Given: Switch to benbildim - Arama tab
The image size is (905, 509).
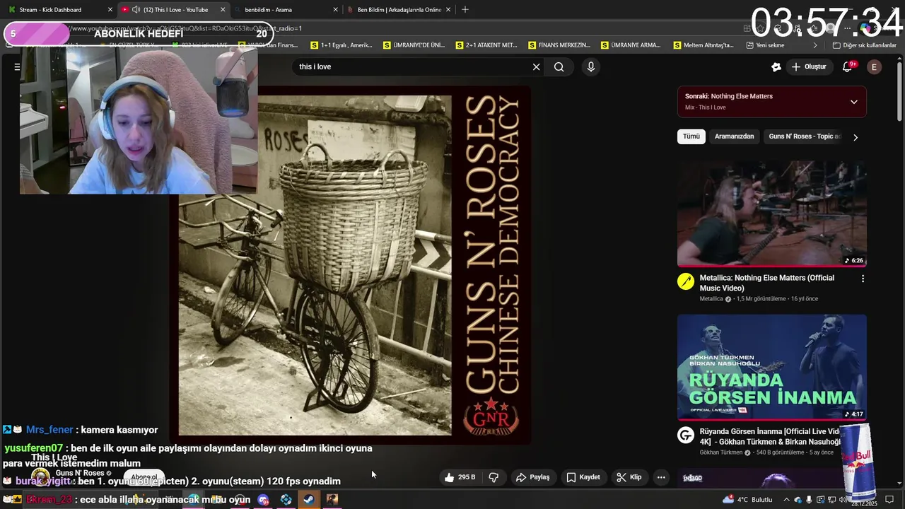Looking at the screenshot, I should (x=286, y=10).
